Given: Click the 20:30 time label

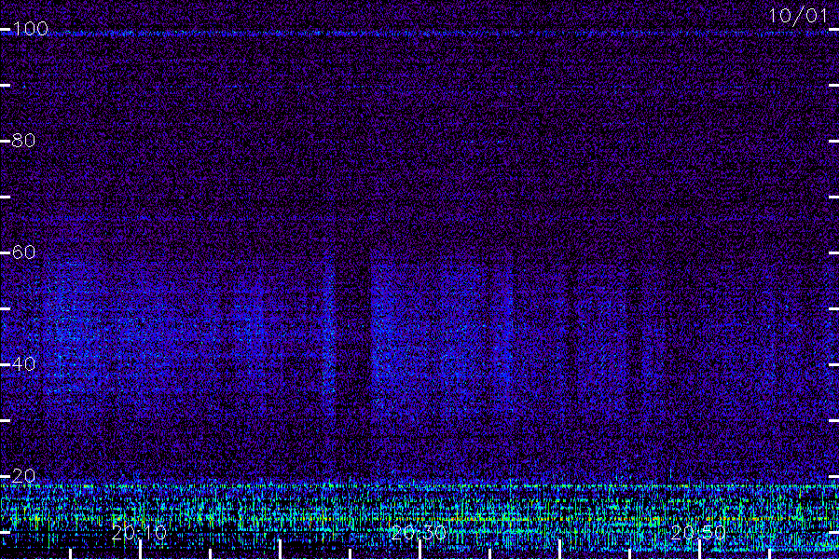Looking at the screenshot, I should point(419,533).
